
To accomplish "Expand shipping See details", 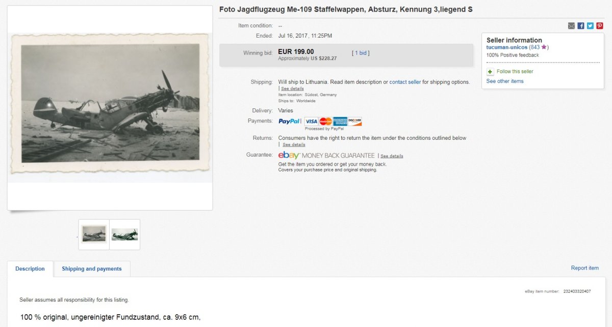I will 292,88.
